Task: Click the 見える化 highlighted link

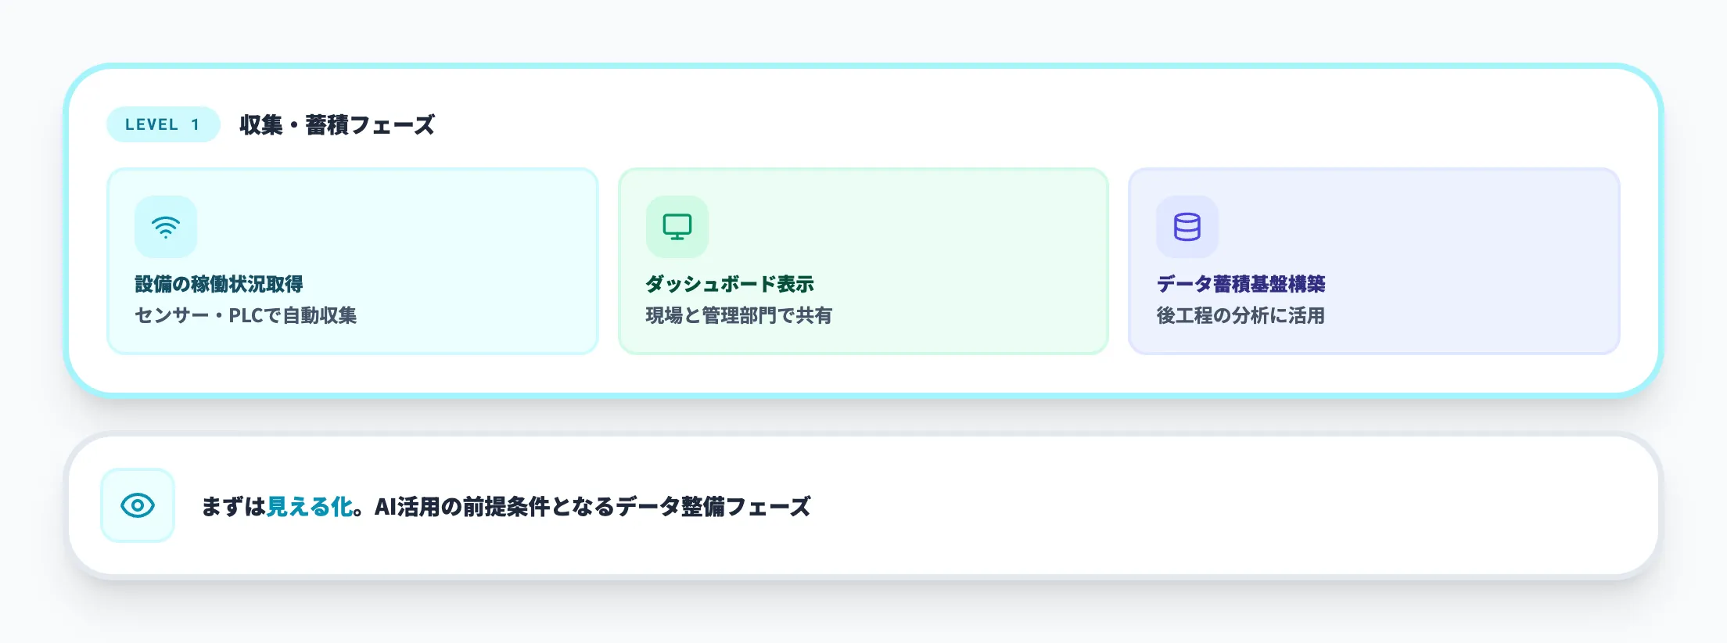Action: [x=308, y=506]
